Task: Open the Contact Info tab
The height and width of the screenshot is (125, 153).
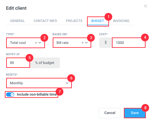Action: tap(45, 21)
